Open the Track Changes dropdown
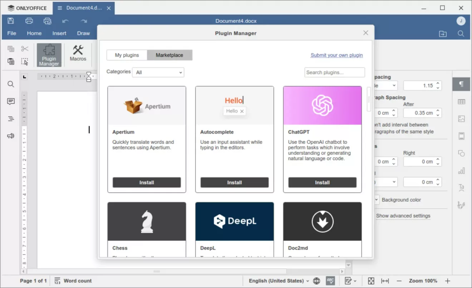 tap(350, 281)
